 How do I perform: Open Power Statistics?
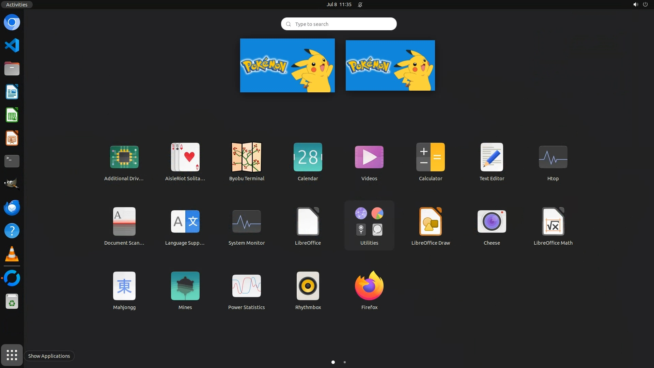tap(246, 286)
